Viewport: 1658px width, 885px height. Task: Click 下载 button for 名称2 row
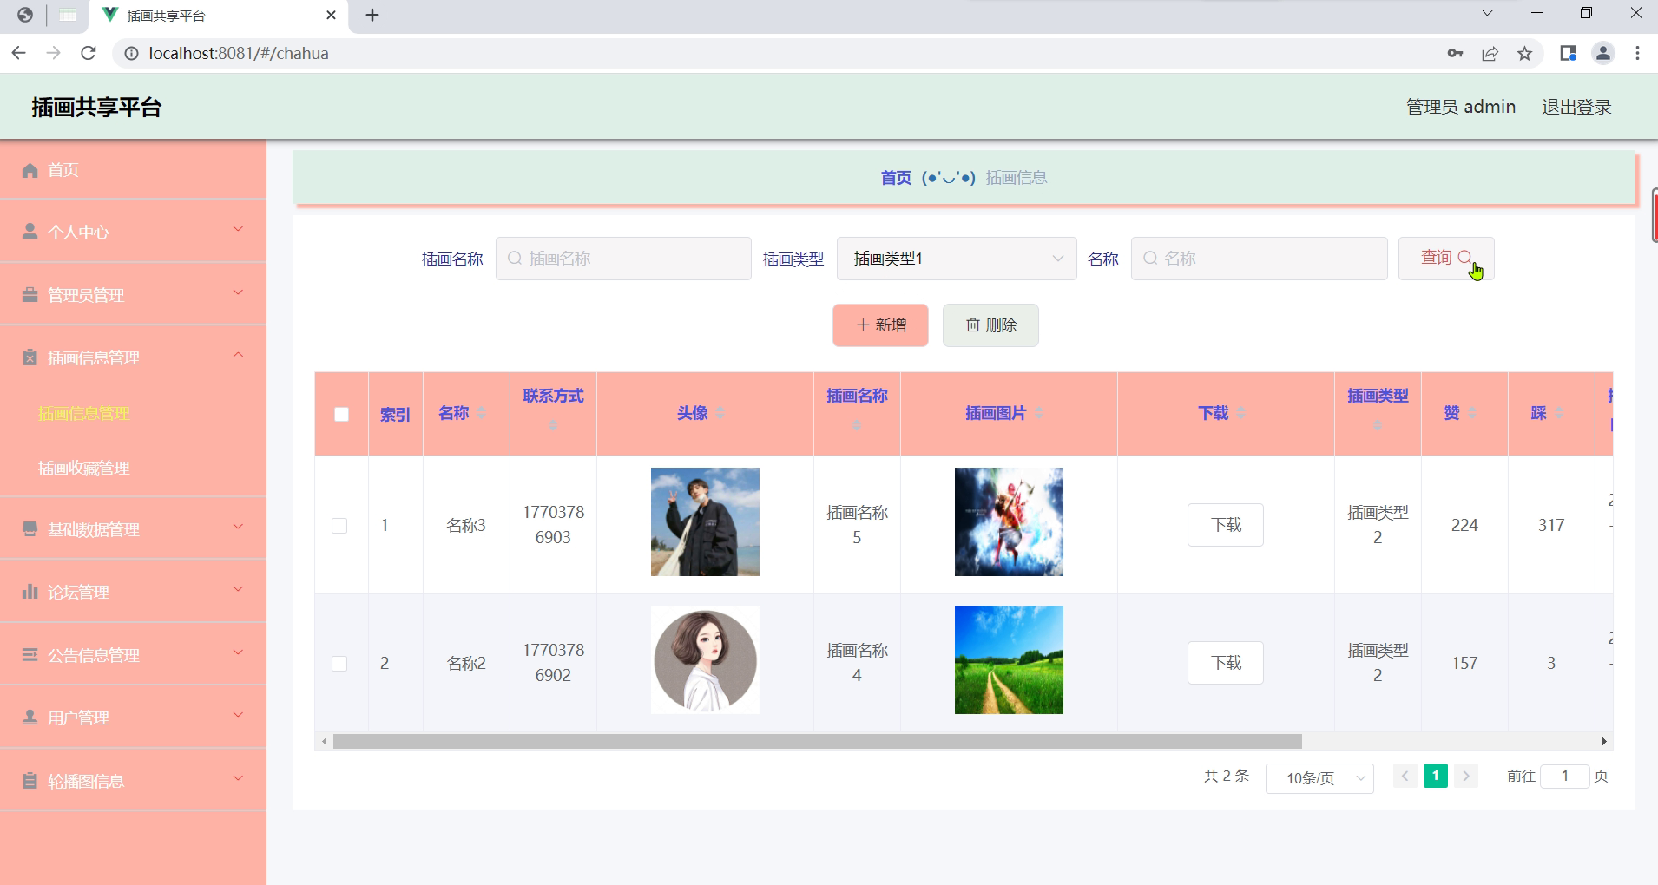point(1225,662)
